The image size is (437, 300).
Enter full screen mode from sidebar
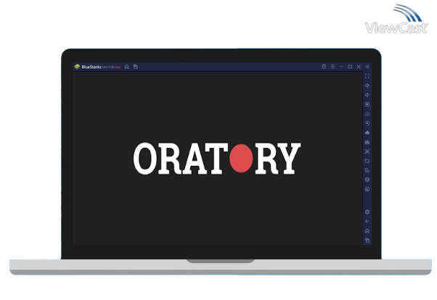[367, 76]
